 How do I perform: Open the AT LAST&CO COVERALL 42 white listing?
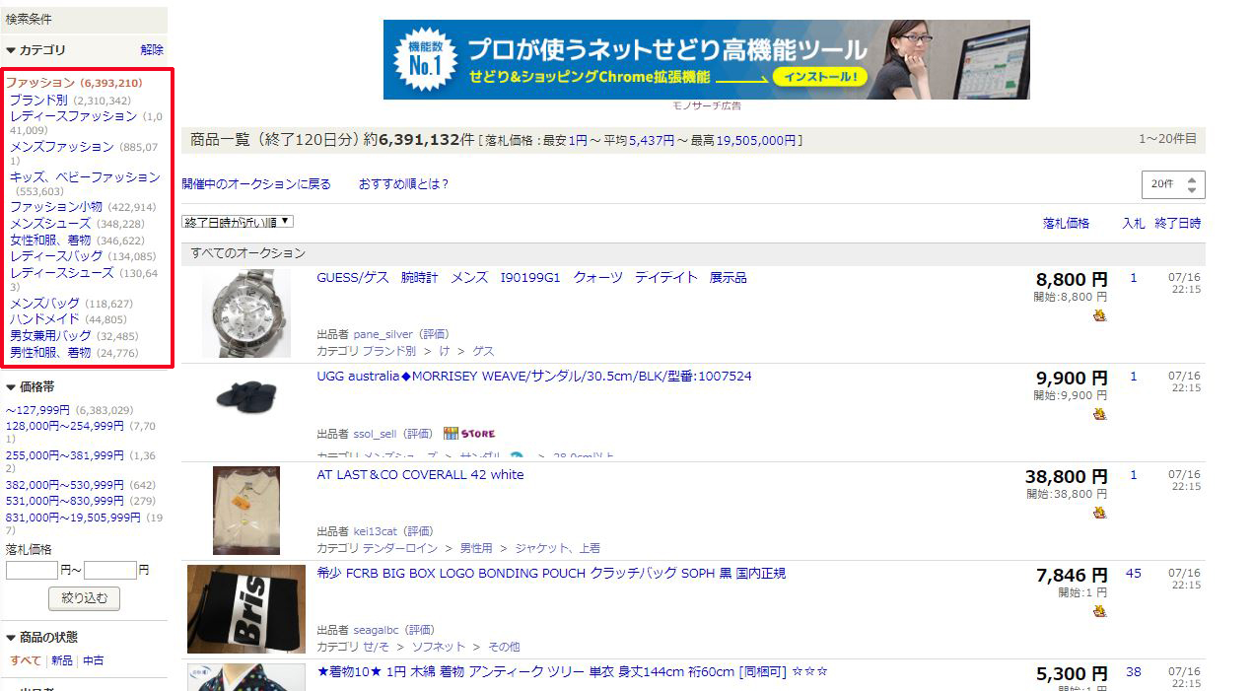[420, 475]
